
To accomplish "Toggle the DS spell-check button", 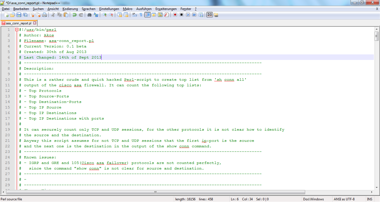I will [209, 15].
